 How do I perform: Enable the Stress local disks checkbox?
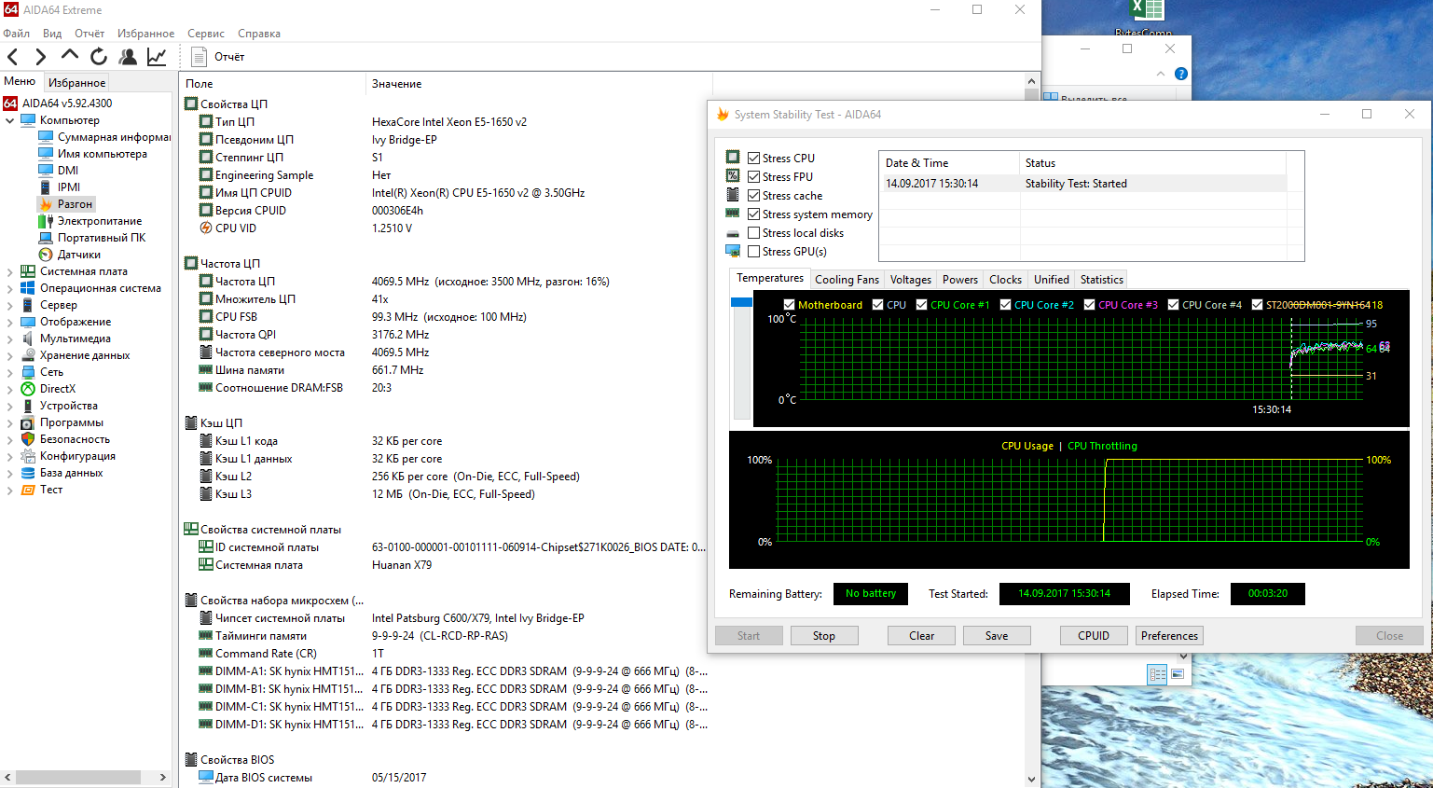point(754,233)
